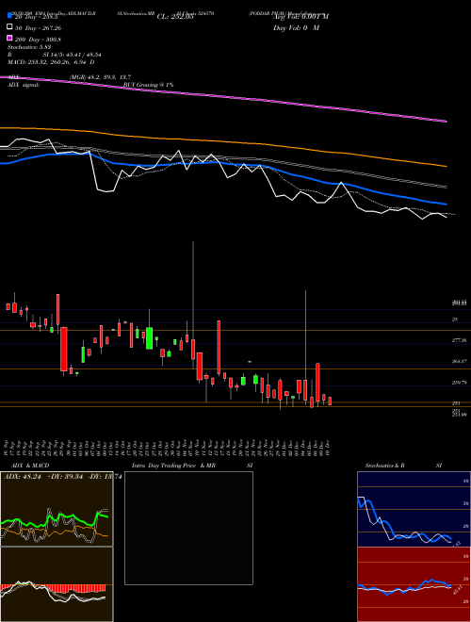The height and width of the screenshot is (622, 471).
Task: Click the MACD values line
Action: pyautogui.click(x=51, y=62)
